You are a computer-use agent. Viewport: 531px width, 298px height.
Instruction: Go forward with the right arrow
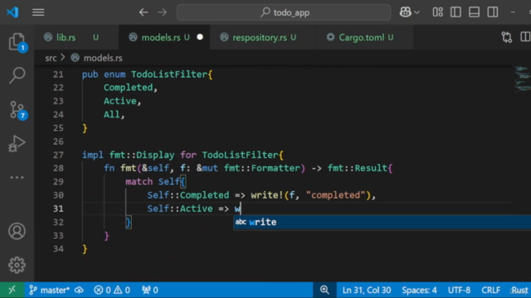click(163, 12)
